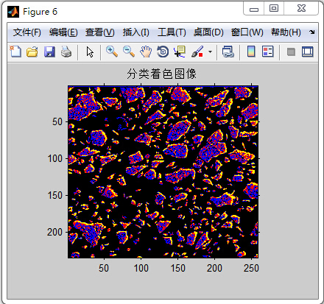Enable the Data Cursor tool
The image size is (324, 304).
point(180,52)
